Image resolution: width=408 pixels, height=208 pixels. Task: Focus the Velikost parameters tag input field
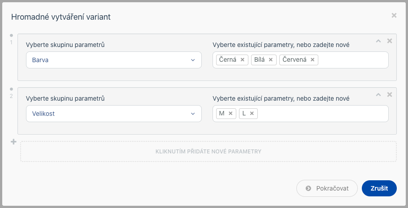(x=323, y=114)
